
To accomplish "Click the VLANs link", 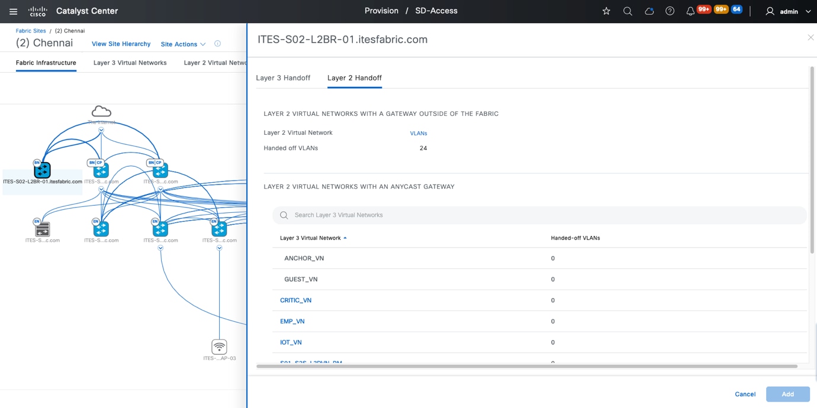I will (419, 133).
